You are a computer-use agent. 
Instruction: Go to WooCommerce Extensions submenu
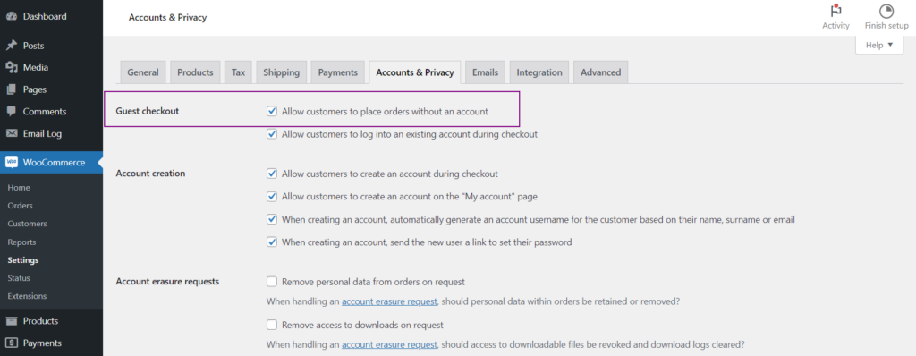[27, 296]
